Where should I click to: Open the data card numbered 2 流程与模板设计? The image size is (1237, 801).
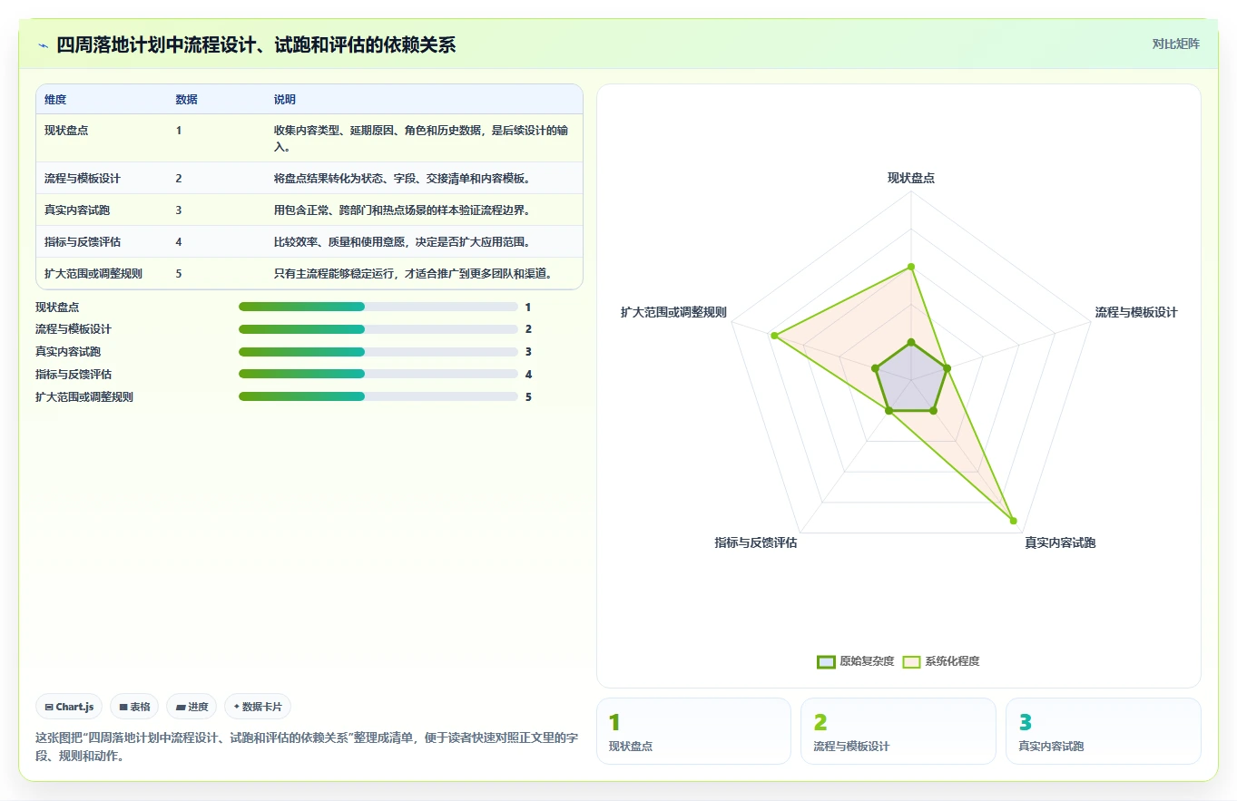click(898, 730)
